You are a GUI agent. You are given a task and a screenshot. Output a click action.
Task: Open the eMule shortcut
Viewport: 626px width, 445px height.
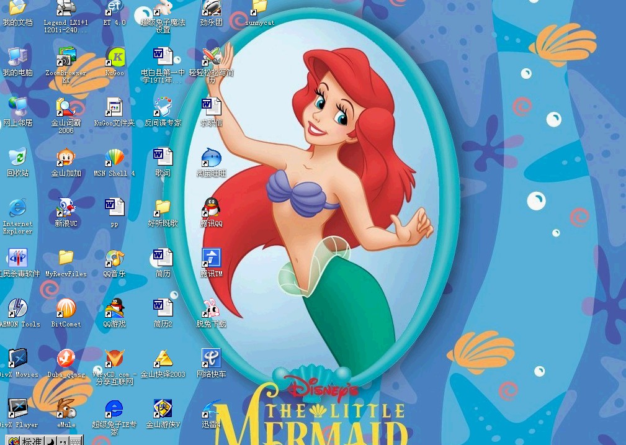(x=66, y=408)
